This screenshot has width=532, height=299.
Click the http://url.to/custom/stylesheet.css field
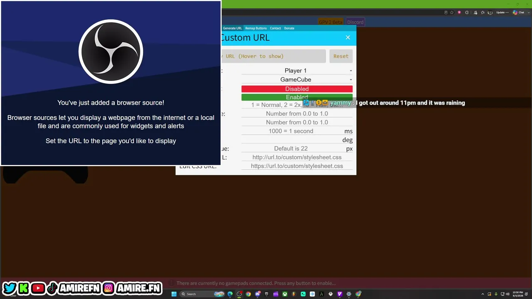pos(297,157)
